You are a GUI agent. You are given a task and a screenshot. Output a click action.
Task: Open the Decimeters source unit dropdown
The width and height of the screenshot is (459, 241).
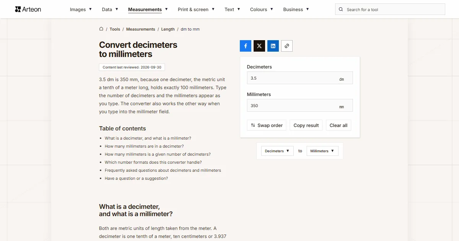pyautogui.click(x=277, y=151)
